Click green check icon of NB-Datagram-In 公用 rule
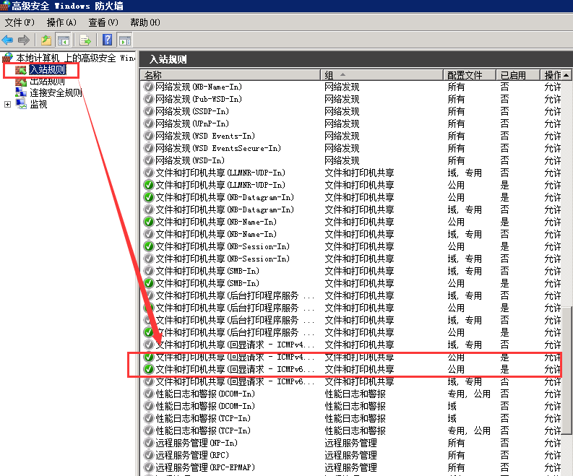Image resolution: width=573 pixels, height=476 pixels. click(149, 197)
